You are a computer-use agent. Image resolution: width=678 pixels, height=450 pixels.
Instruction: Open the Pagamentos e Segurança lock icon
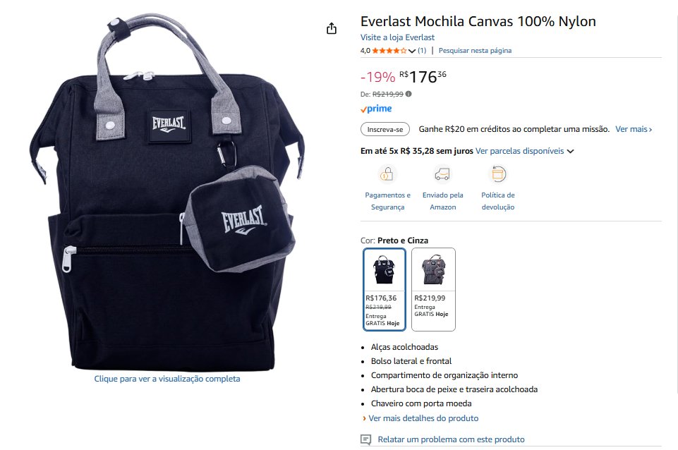click(387, 174)
